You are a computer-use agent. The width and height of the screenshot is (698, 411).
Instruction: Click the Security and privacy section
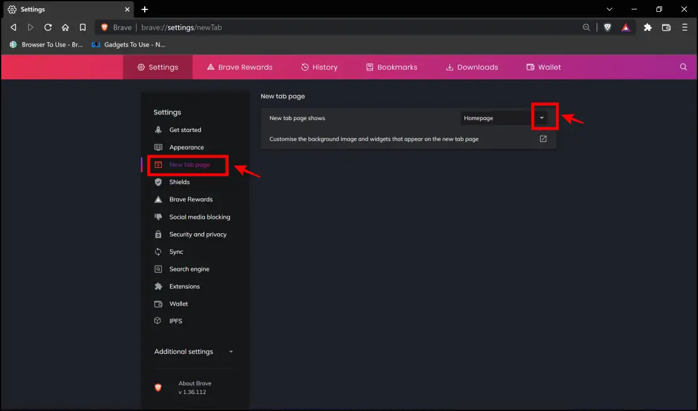198,234
